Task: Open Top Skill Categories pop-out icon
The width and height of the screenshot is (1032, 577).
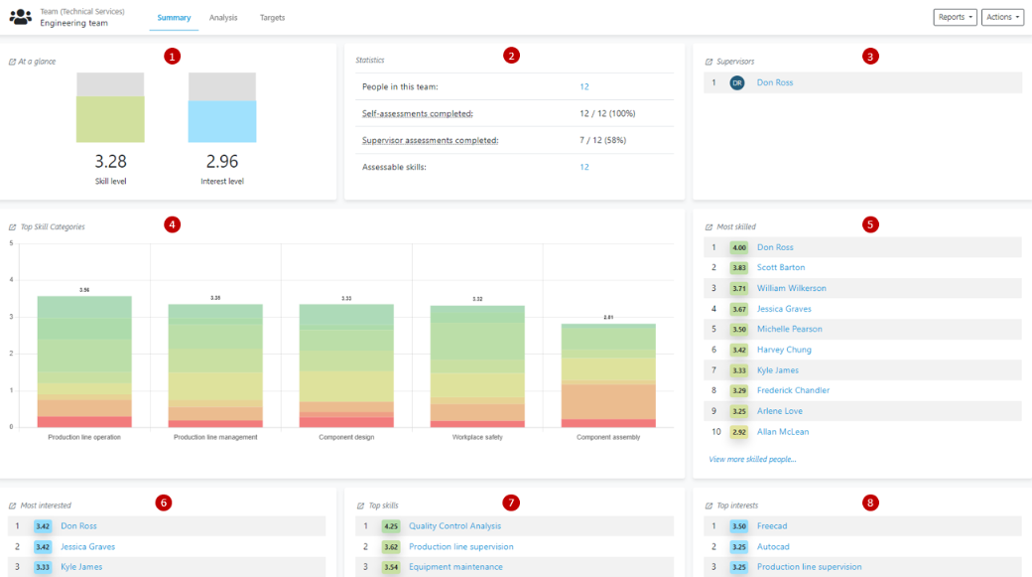Action: click(12, 227)
